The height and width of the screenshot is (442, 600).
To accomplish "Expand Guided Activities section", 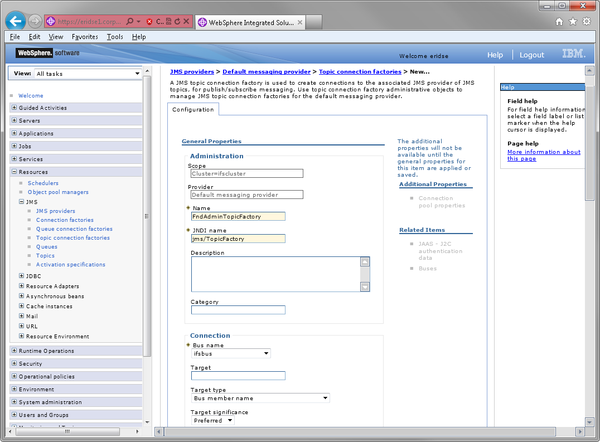I will tap(14, 108).
